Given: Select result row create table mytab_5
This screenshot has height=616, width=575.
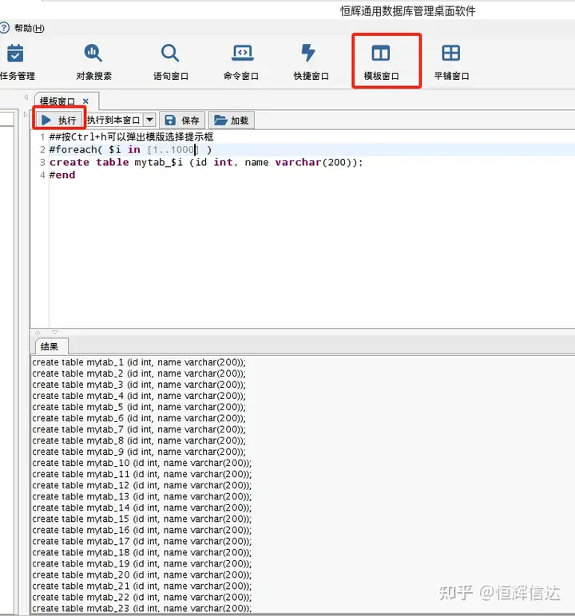Looking at the screenshot, I should pos(139,407).
